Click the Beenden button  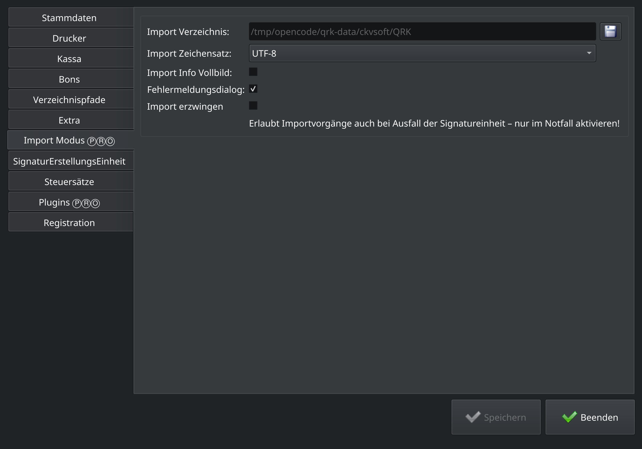coord(590,417)
